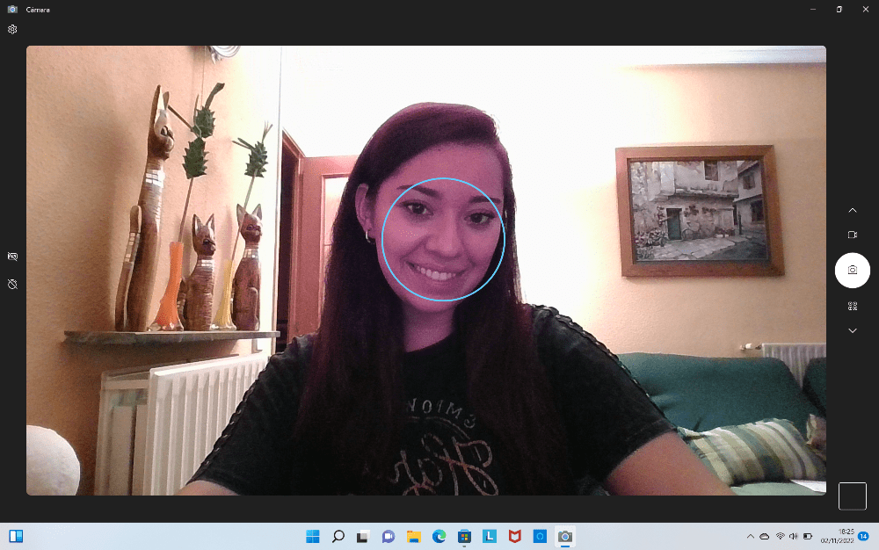Toggle HDR photo mode off icon

pyautogui.click(x=12, y=257)
